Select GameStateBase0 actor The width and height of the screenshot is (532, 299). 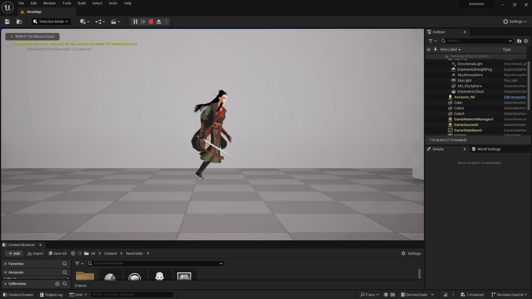pyautogui.click(x=476, y=130)
